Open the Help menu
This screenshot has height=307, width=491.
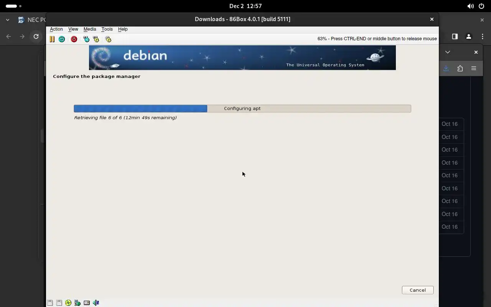coord(123,29)
